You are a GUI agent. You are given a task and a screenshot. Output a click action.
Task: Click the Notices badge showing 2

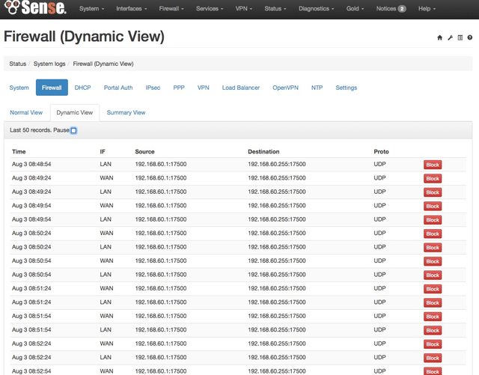pyautogui.click(x=401, y=9)
